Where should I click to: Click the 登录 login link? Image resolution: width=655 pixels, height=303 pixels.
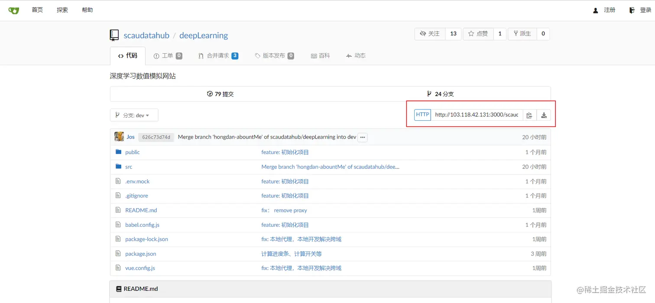click(x=640, y=10)
